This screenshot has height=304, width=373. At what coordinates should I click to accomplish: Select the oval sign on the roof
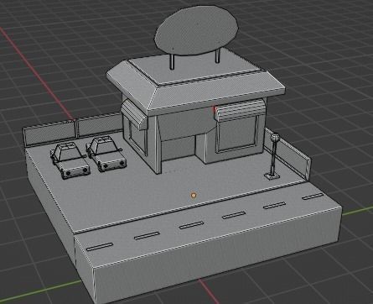click(x=196, y=30)
